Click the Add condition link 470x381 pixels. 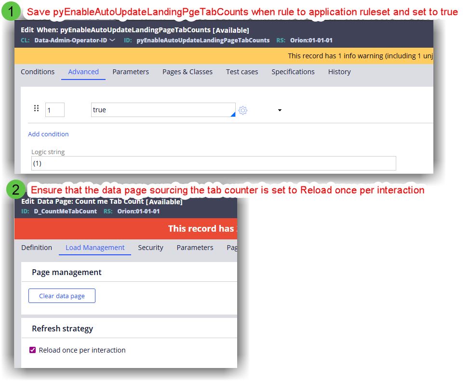48,134
